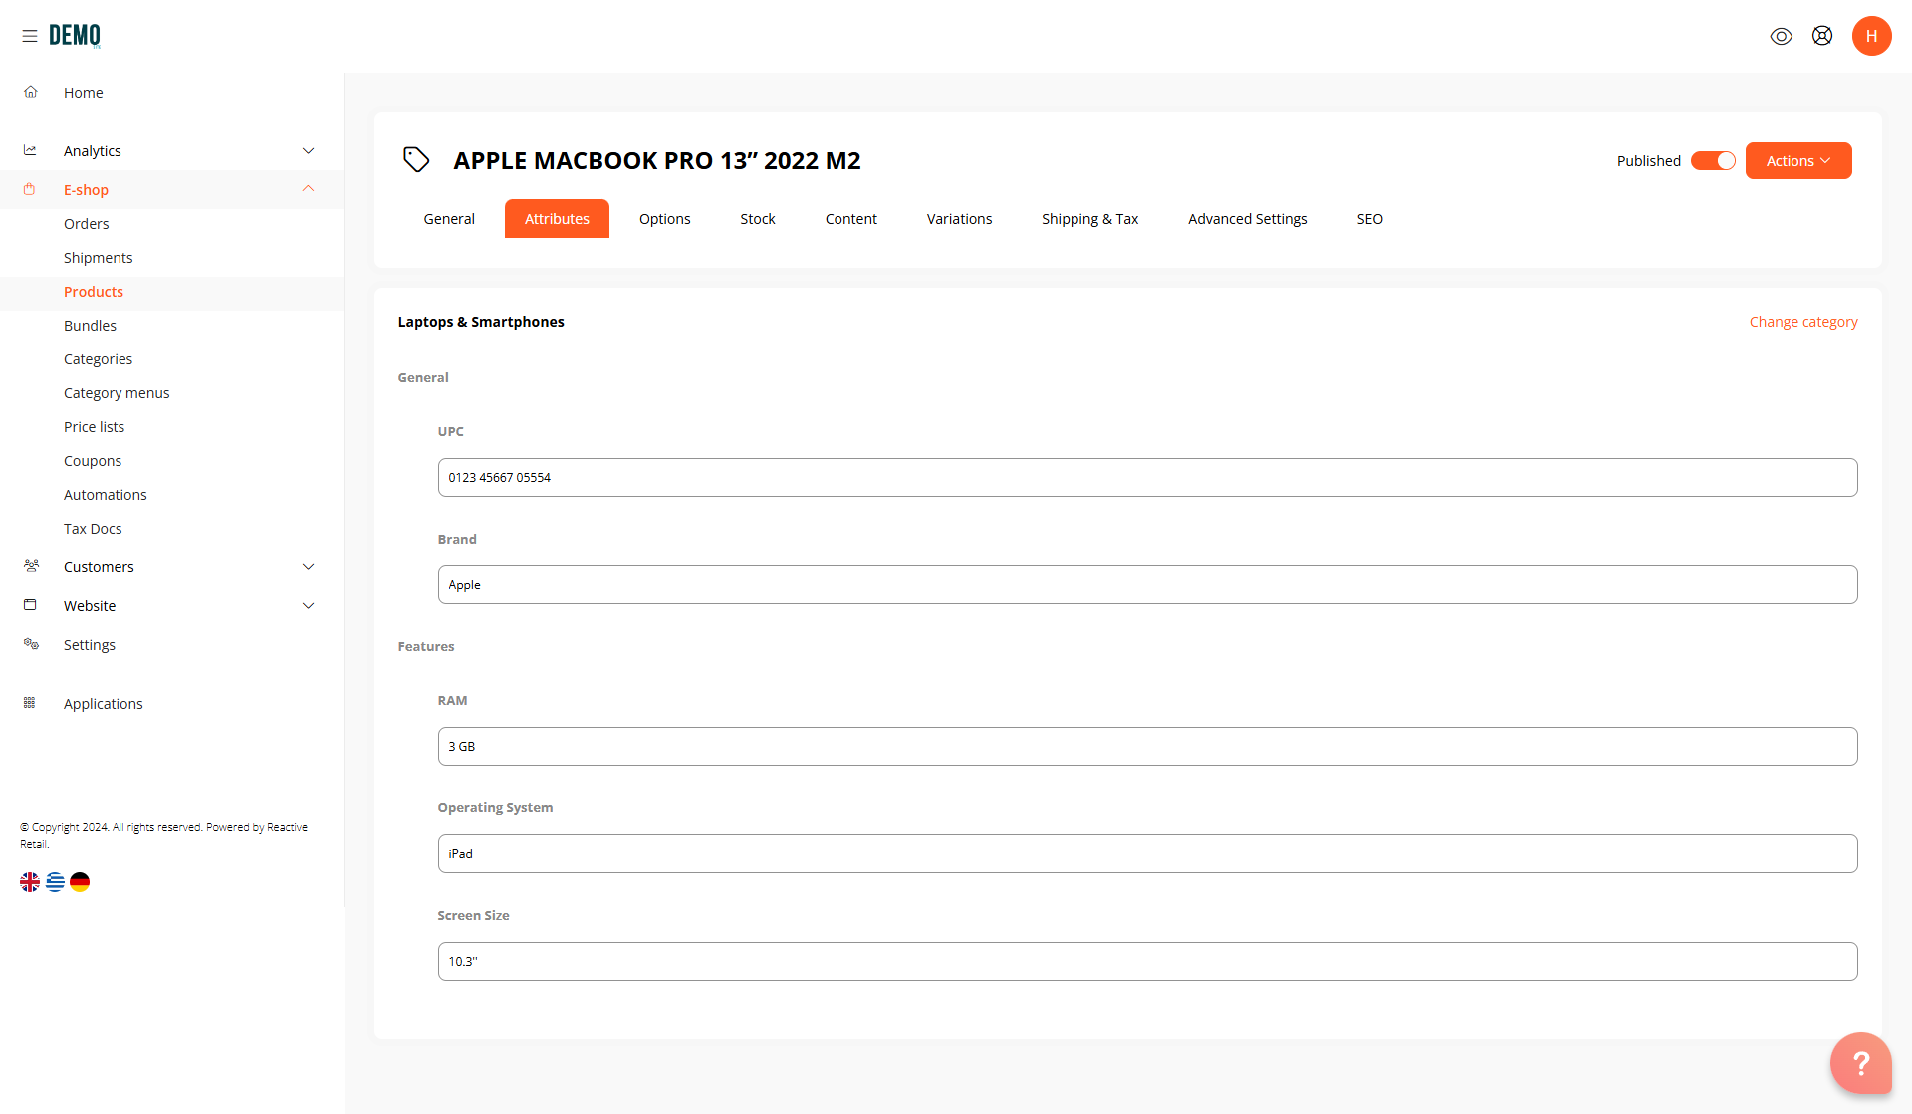The image size is (1912, 1114).
Task: Switch language to Greek flag
Action: (55, 882)
